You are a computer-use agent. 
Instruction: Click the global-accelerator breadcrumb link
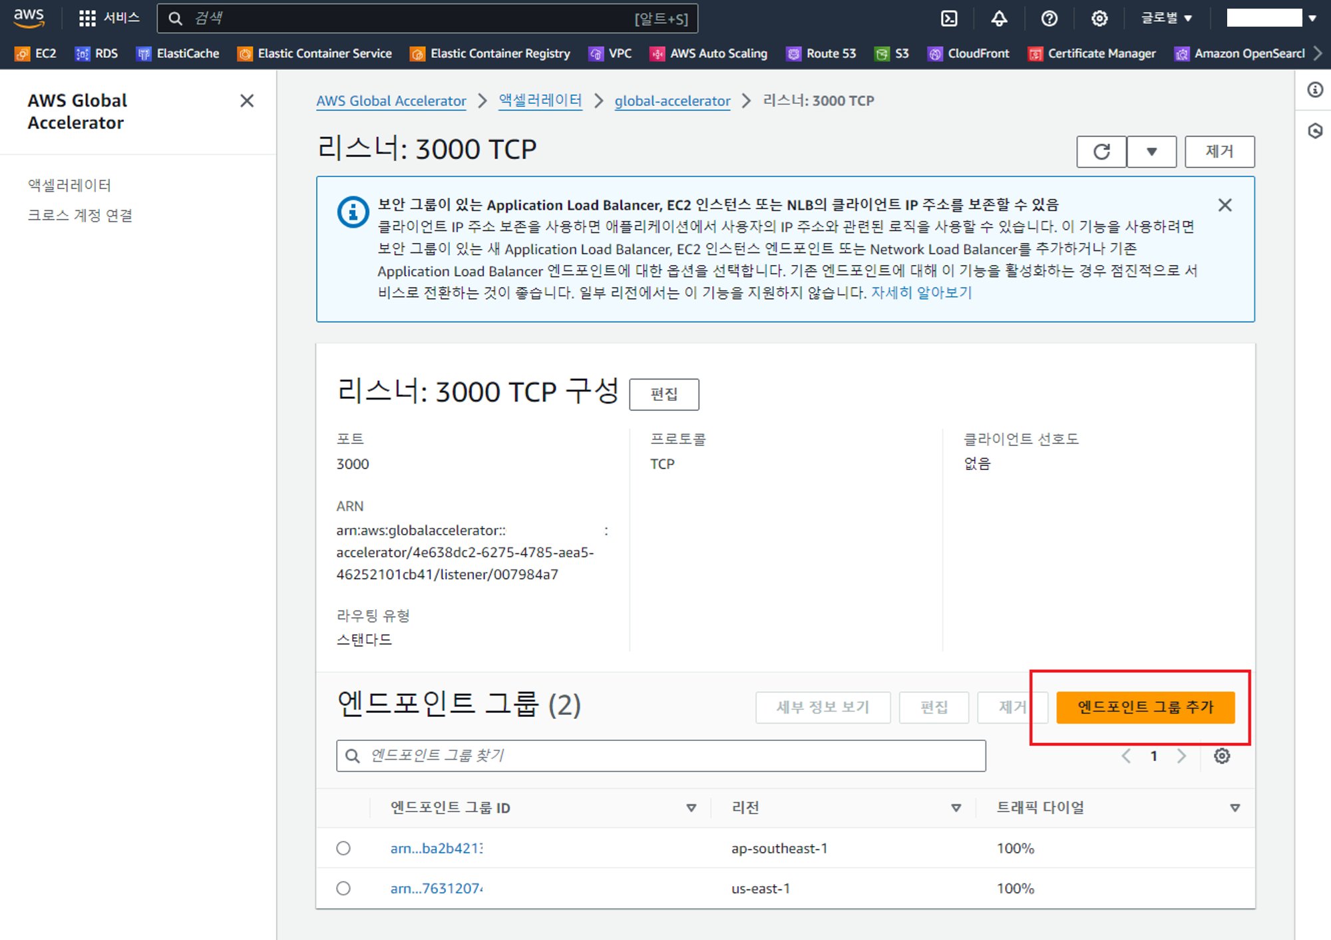[x=672, y=101]
